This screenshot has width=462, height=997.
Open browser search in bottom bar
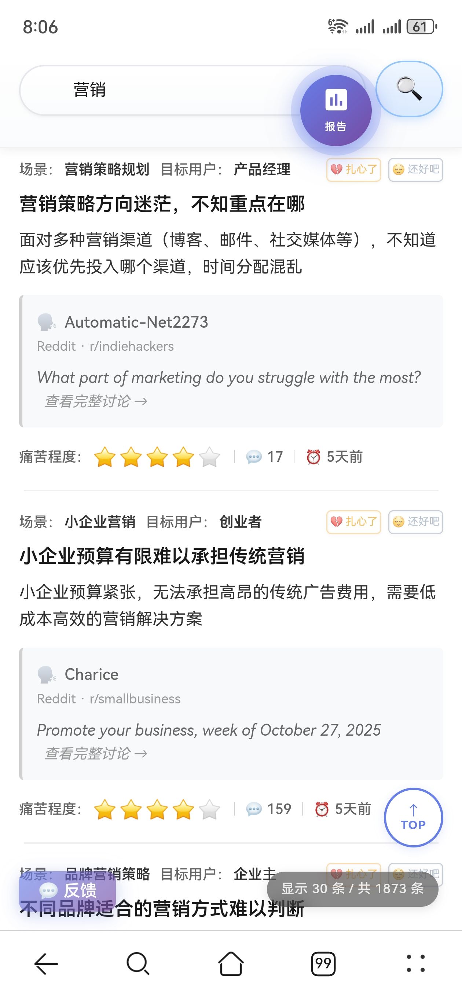(x=138, y=963)
